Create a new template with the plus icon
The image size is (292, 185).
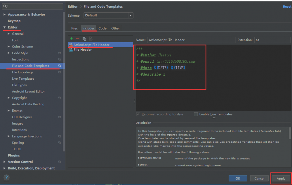click(71, 39)
